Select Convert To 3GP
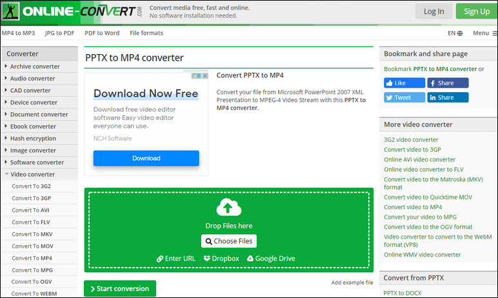Image resolution: width=498 pixels, height=298 pixels. click(31, 198)
